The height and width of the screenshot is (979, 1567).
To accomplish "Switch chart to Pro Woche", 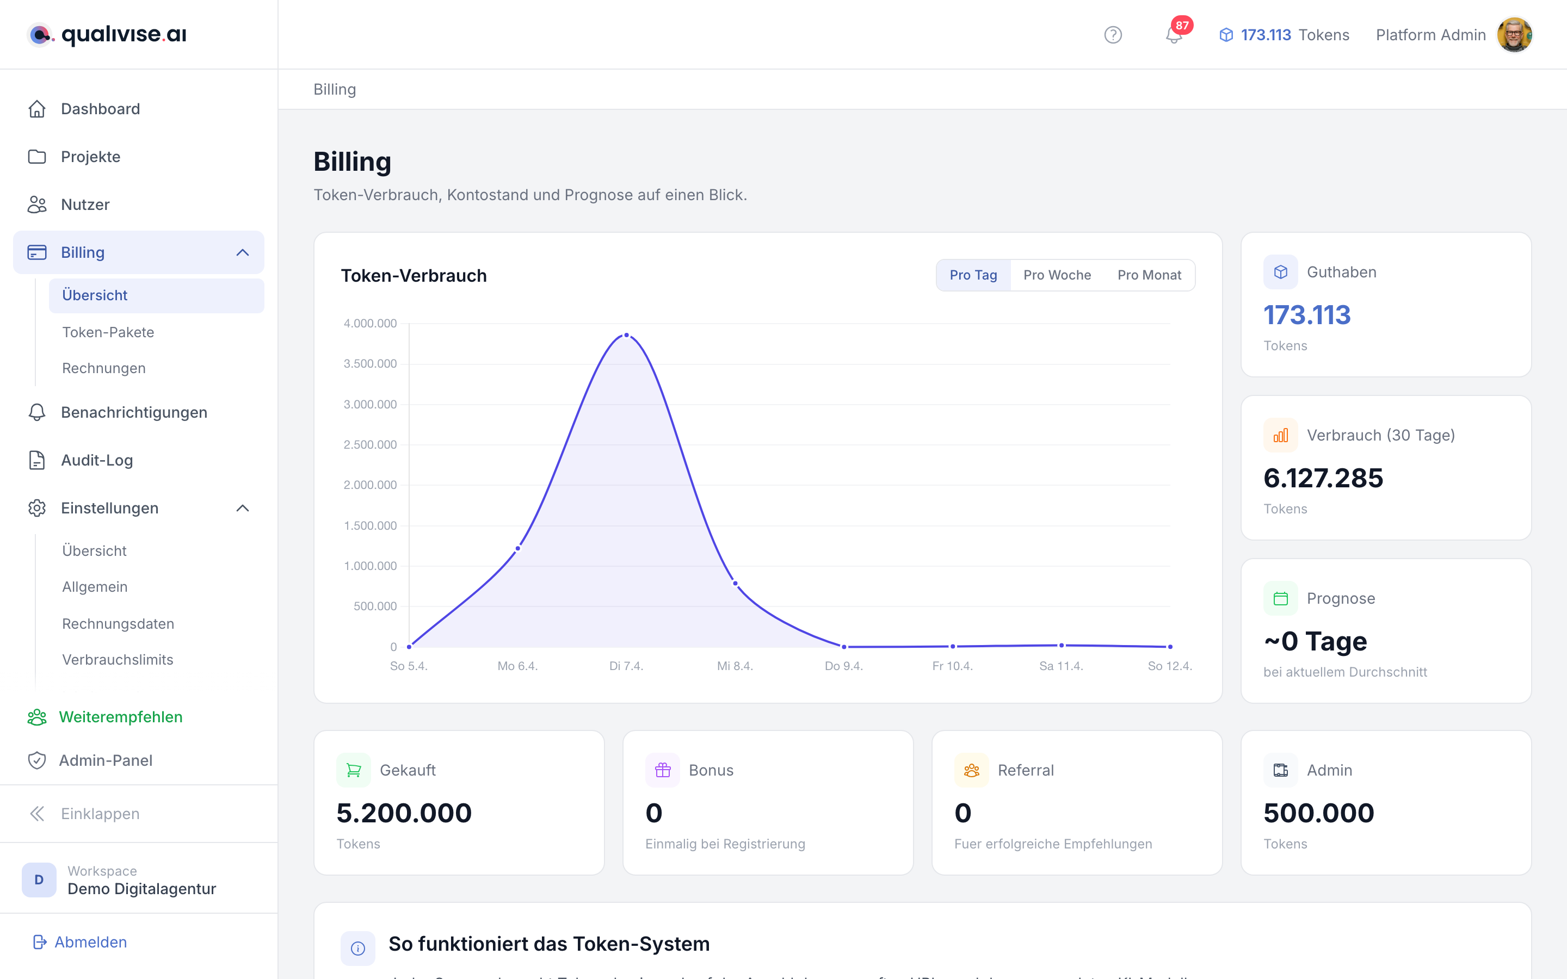I will pos(1057,275).
